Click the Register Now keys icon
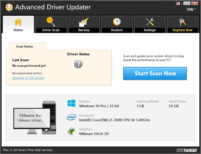The height and width of the screenshot is (154, 201). pyautogui.click(x=182, y=22)
